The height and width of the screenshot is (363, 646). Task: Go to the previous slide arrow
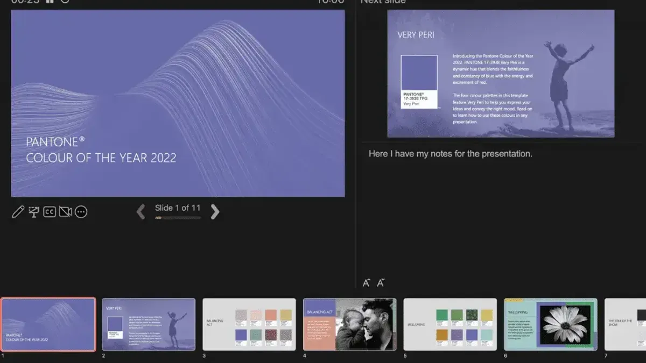click(141, 212)
